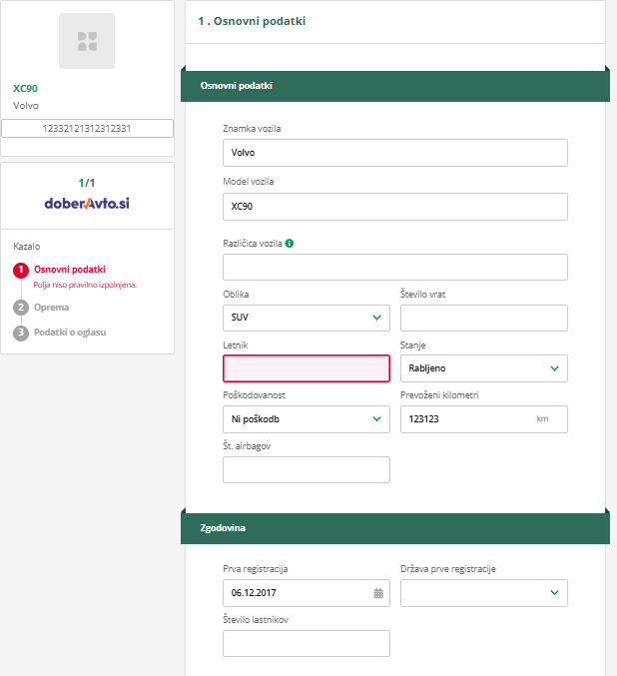
Task: Click the vehicle photo placeholder icon
Action: point(87,41)
